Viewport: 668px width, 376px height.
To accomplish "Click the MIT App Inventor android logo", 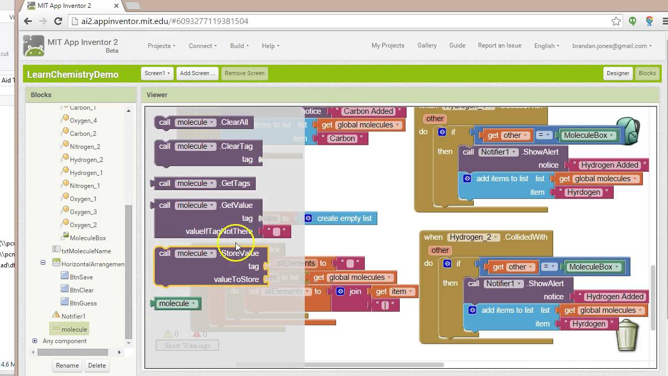I will (x=33, y=46).
